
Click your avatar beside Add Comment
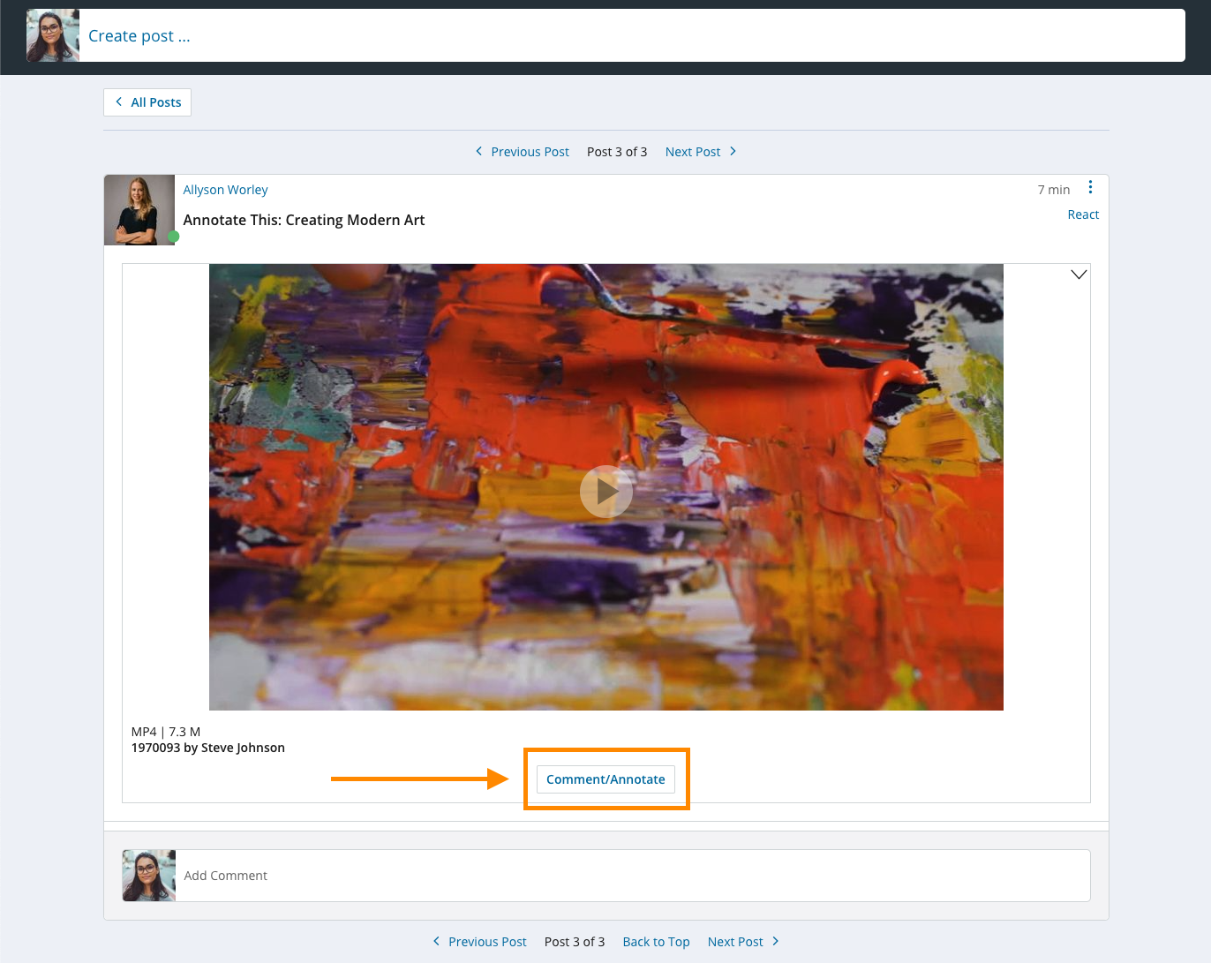click(149, 876)
